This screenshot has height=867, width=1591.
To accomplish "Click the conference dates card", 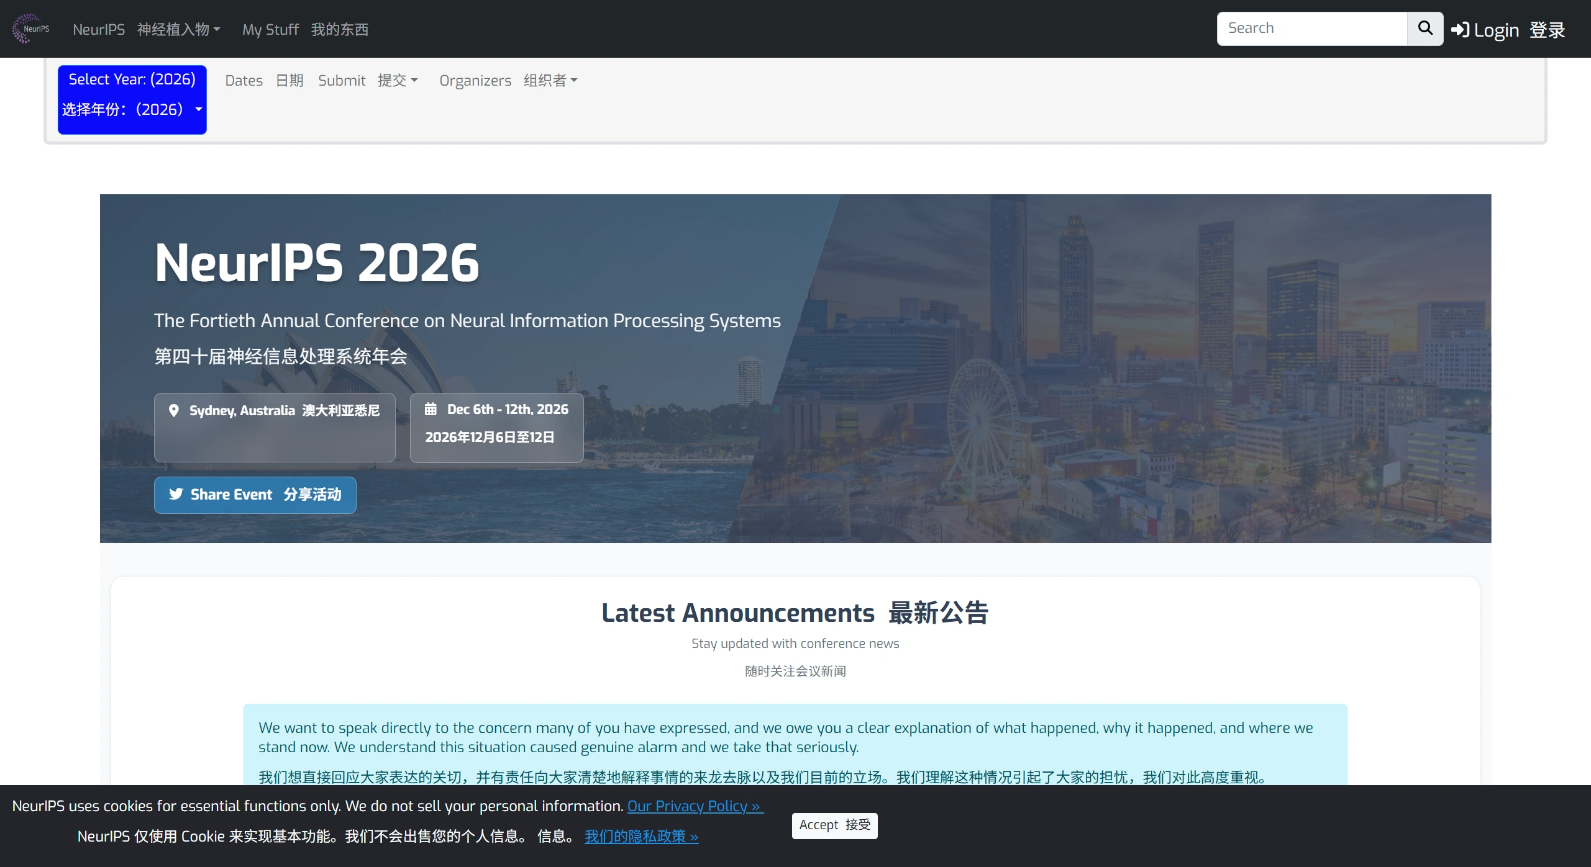I will (x=496, y=428).
